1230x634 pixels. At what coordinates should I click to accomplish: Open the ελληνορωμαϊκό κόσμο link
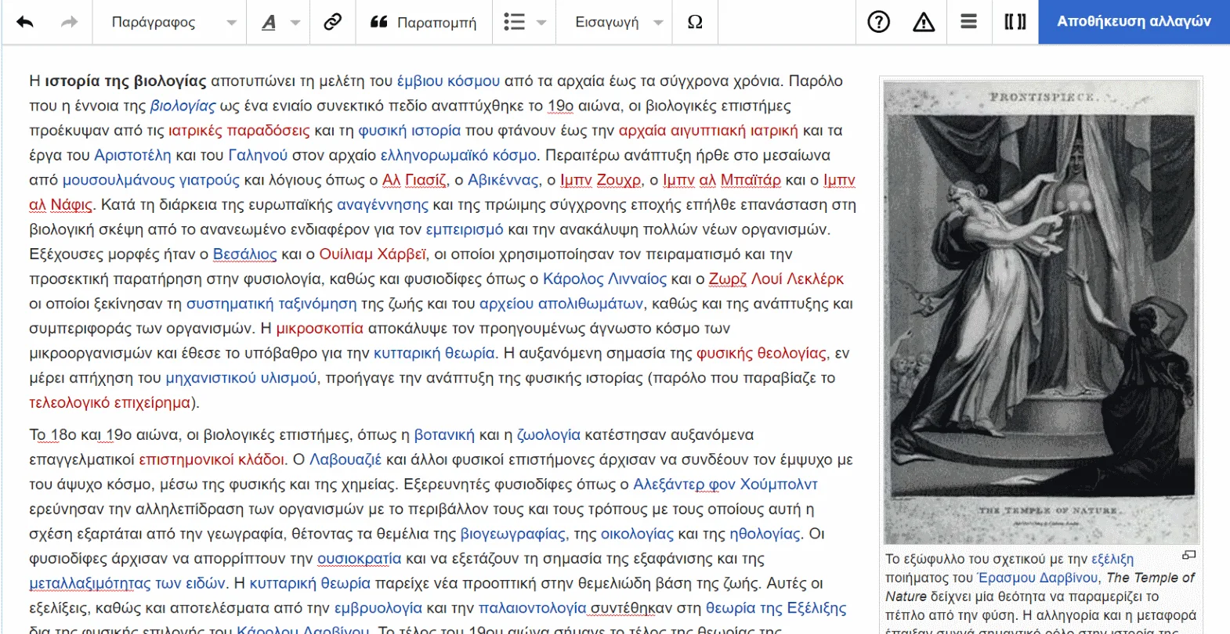coord(458,155)
